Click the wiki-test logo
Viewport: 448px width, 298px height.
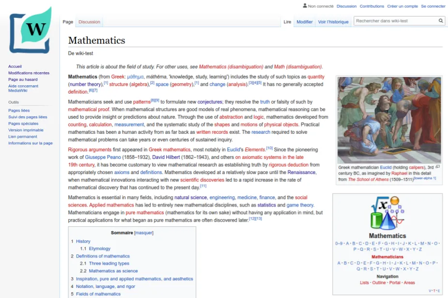pos(30,30)
